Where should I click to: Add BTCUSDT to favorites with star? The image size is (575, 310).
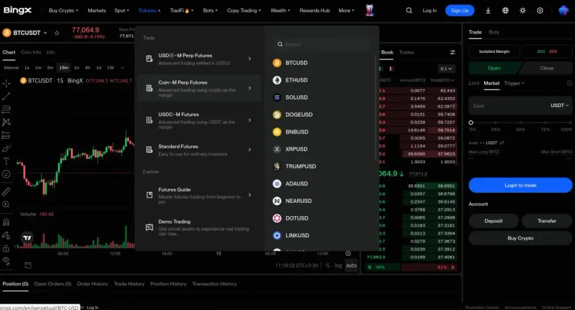coord(57,33)
